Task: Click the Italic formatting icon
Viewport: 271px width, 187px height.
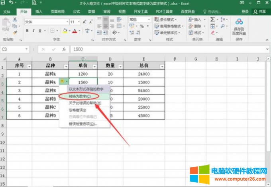Action: 34,31
